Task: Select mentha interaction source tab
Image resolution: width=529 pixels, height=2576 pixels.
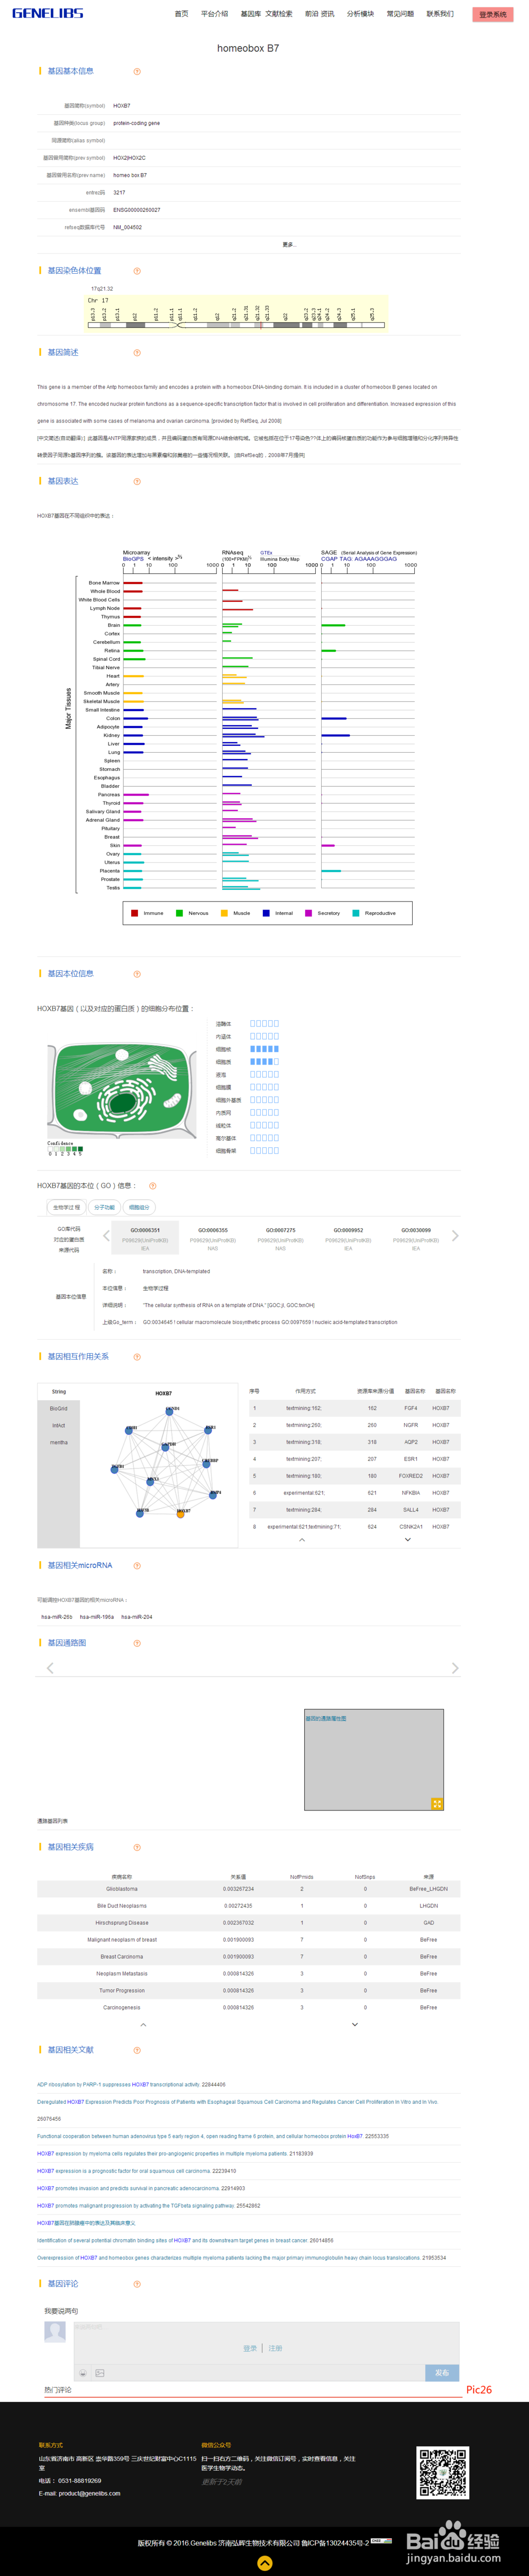Action: point(59,1443)
